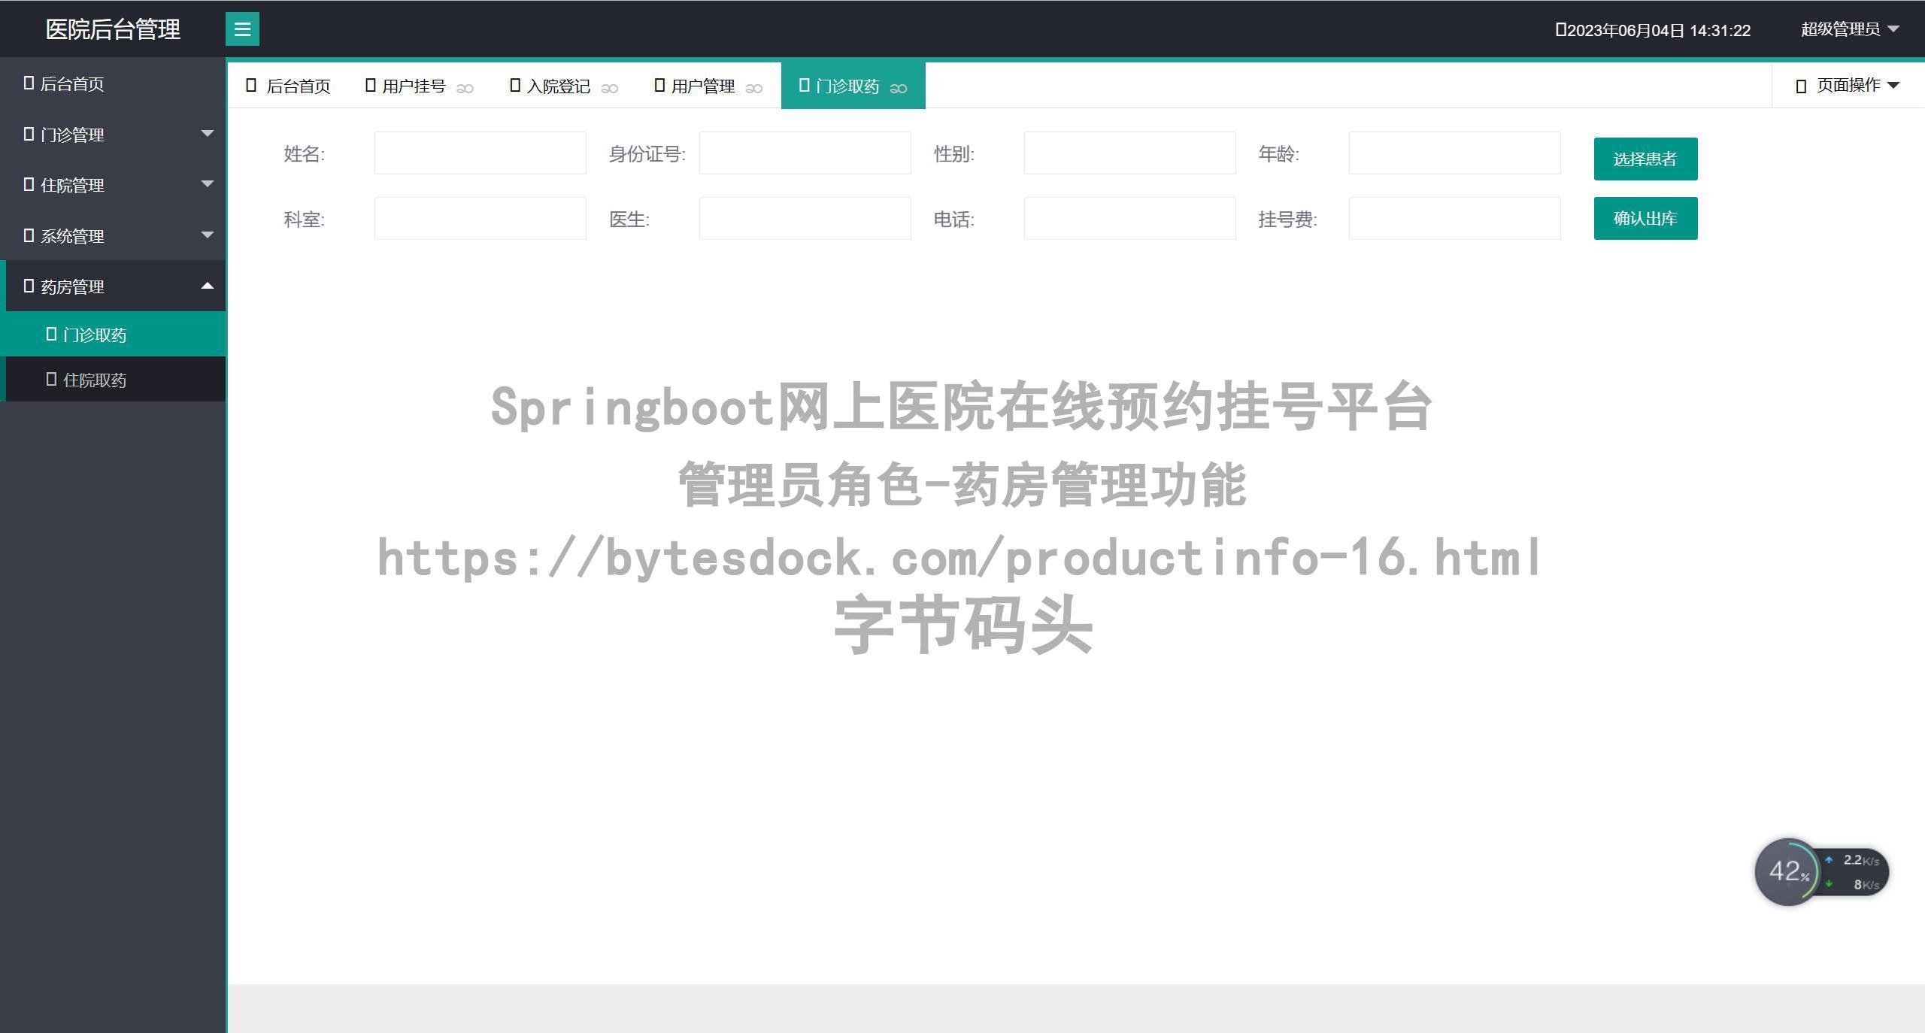This screenshot has height=1033, width=1925.
Task: Focus the 电话 input field
Action: click(x=1130, y=218)
